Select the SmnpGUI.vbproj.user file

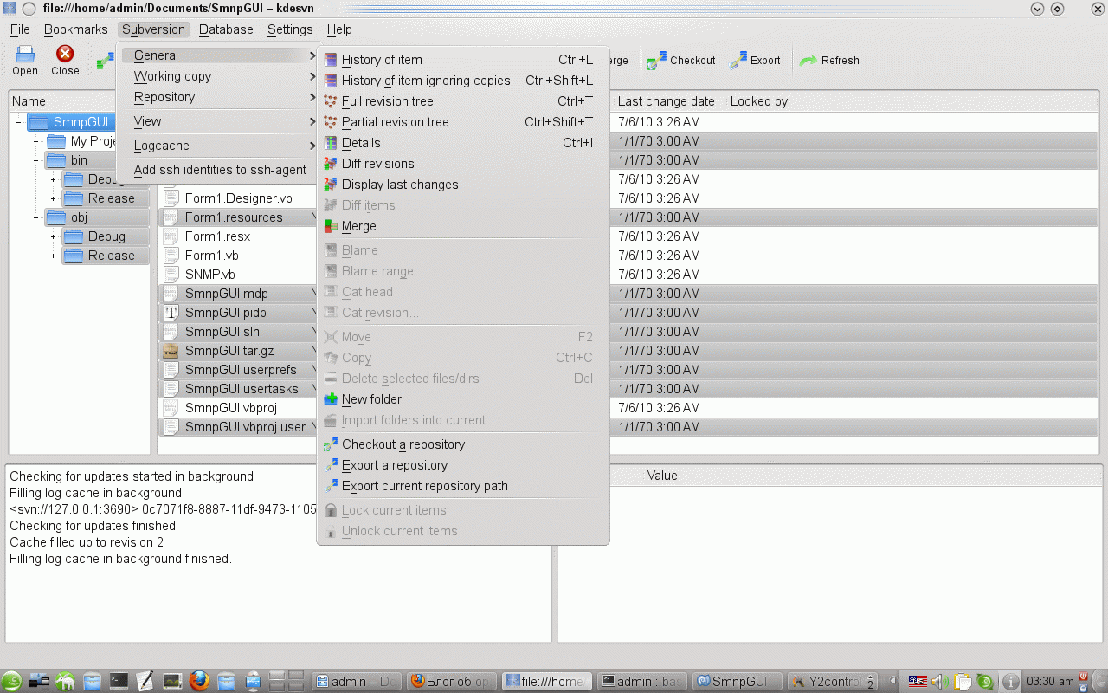(246, 427)
